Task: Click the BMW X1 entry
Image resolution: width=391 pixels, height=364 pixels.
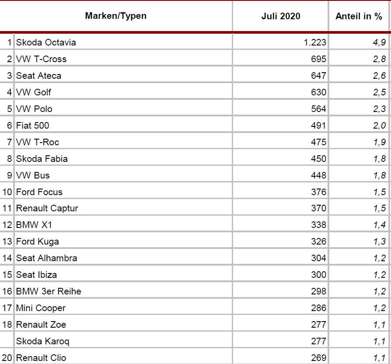Action: (x=34, y=225)
